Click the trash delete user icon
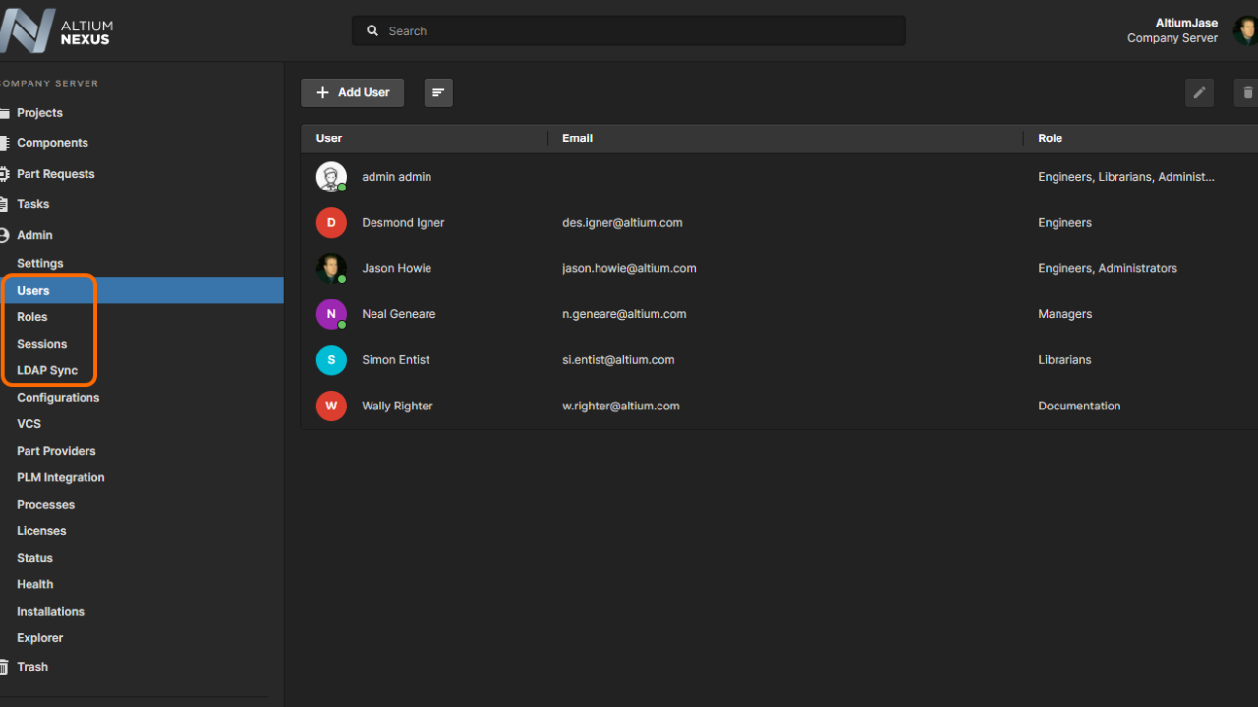Image resolution: width=1258 pixels, height=707 pixels. click(x=1247, y=92)
